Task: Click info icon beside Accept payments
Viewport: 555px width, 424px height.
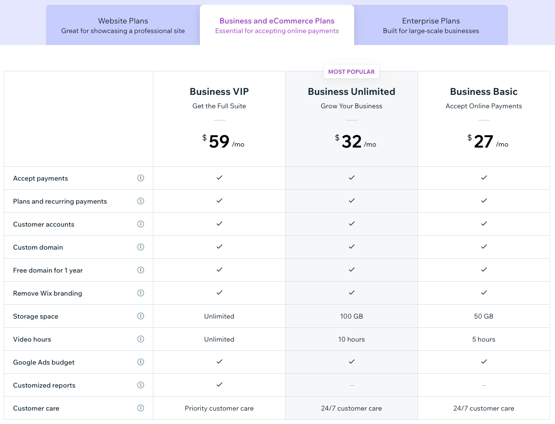Action: pos(140,178)
